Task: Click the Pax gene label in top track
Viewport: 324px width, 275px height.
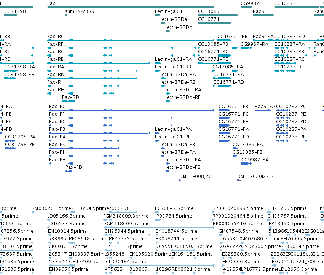Action: click(51, 3)
